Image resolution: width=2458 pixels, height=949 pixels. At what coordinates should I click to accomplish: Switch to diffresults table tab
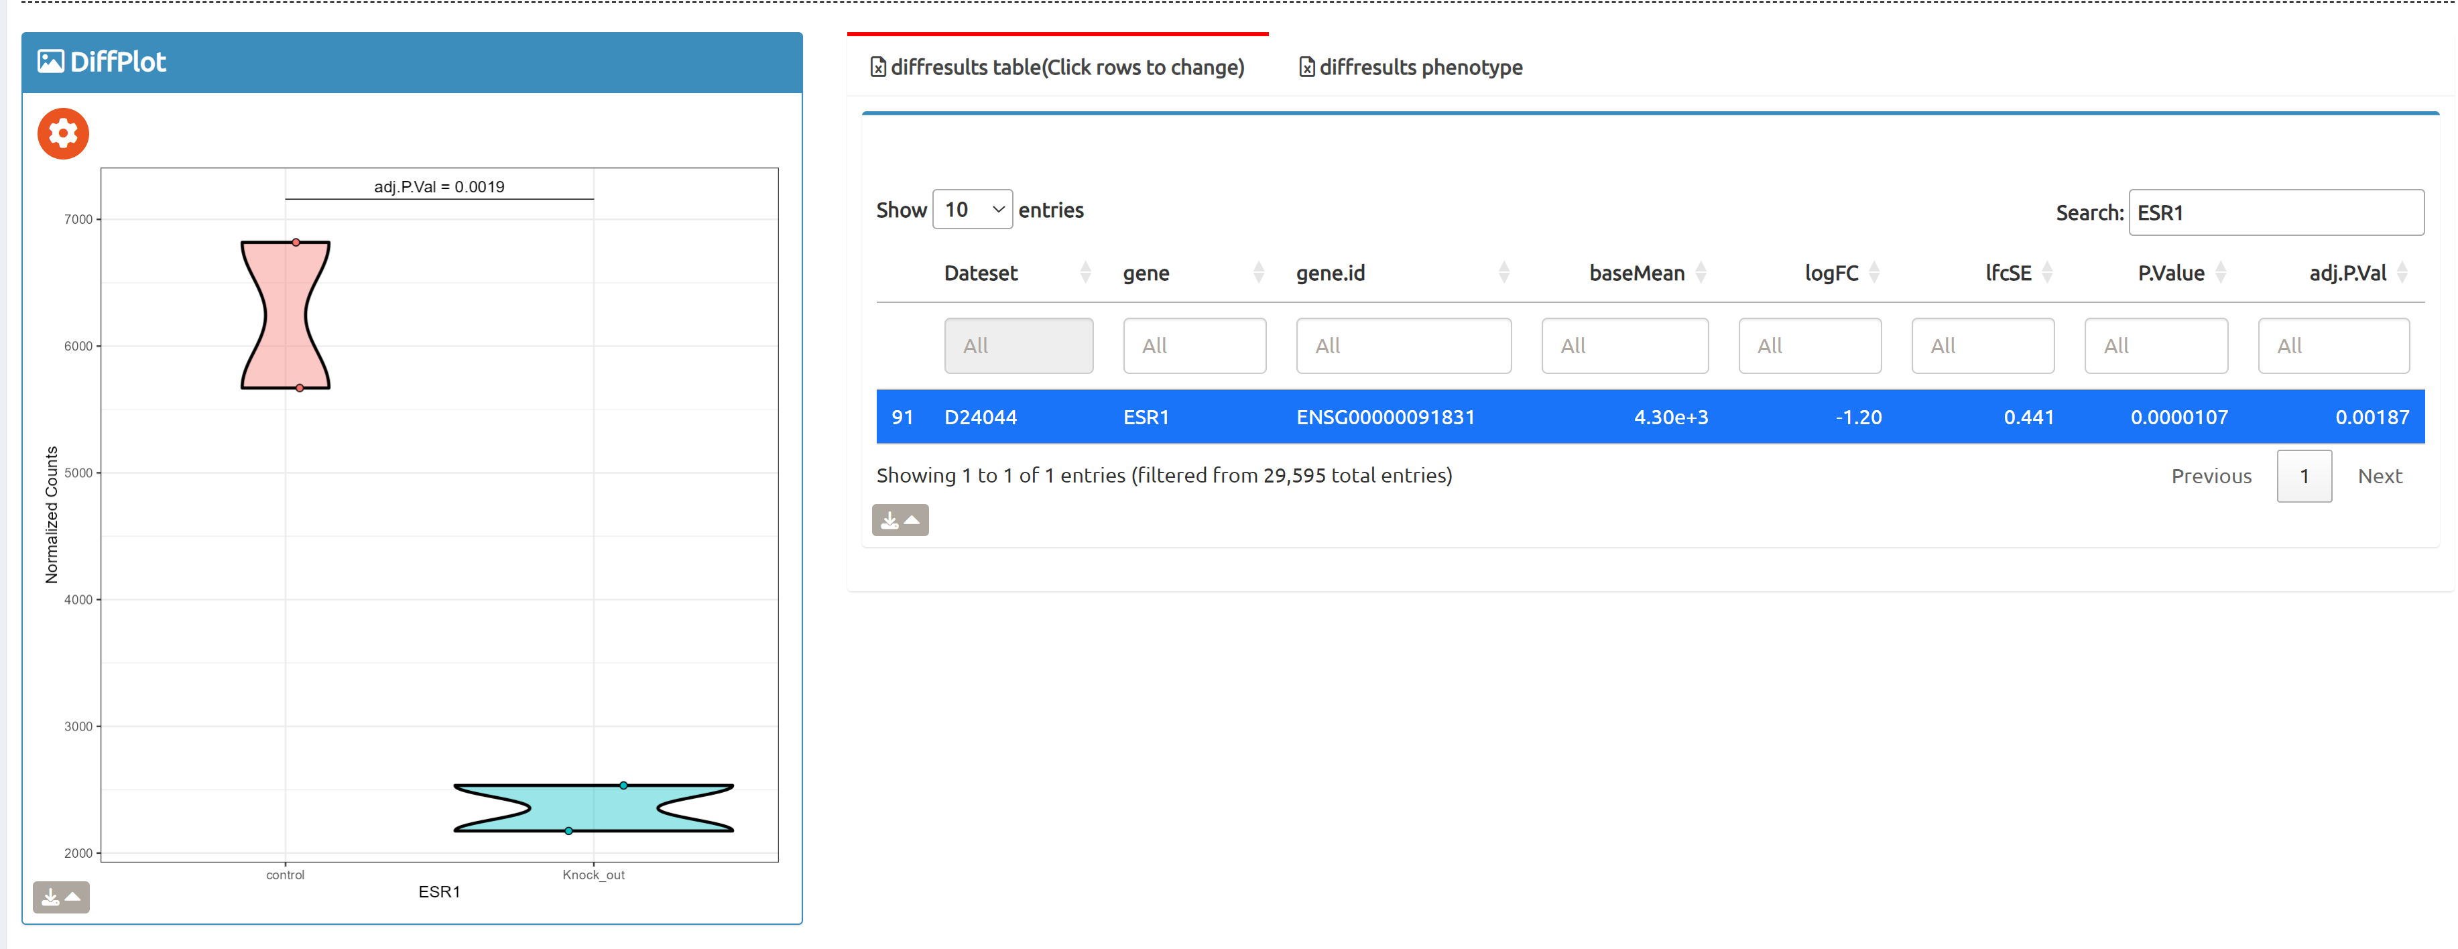click(1057, 68)
